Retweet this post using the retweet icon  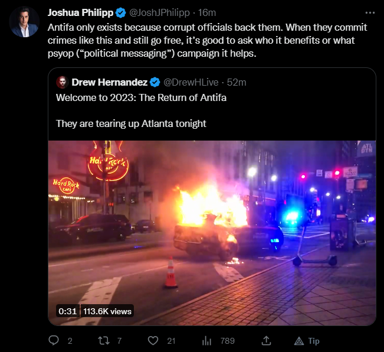pyautogui.click(x=104, y=341)
